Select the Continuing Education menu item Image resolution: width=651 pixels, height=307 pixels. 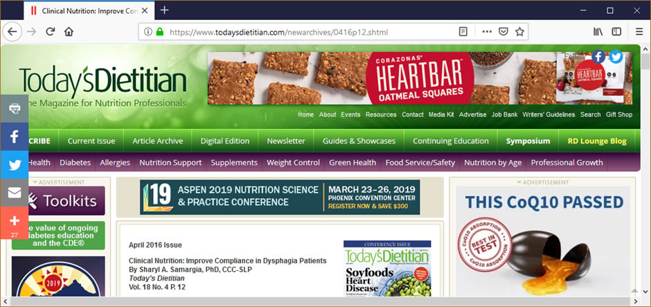tap(450, 141)
